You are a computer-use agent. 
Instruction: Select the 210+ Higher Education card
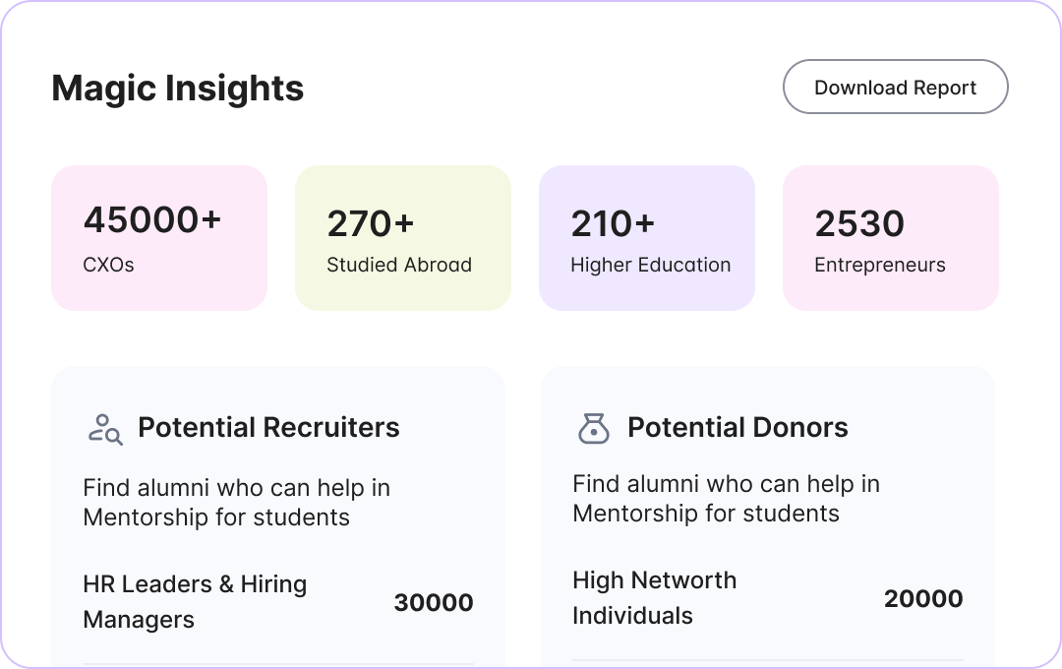(647, 238)
